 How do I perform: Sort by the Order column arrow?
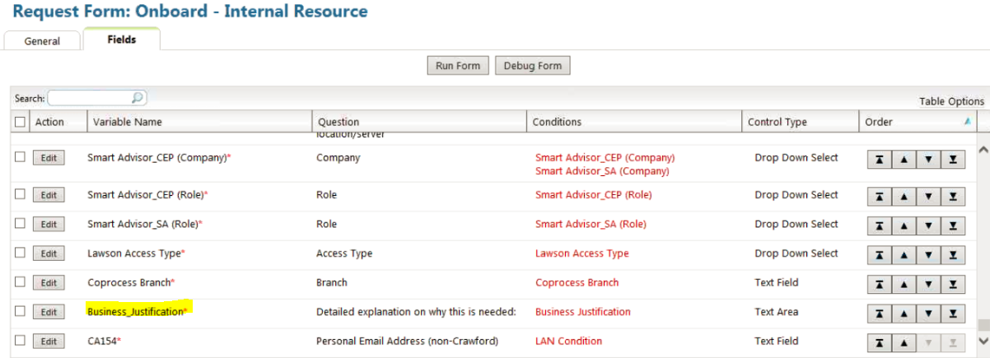point(967,122)
